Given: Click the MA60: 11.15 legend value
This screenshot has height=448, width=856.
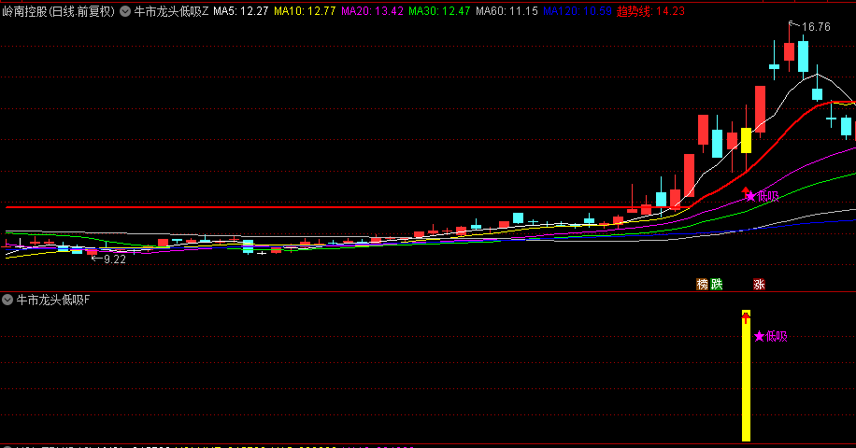Looking at the screenshot, I should pos(506,11).
